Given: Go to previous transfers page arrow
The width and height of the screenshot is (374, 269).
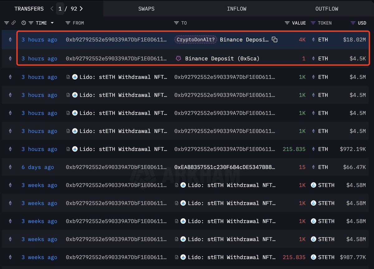Looking at the screenshot, I should point(52,9).
